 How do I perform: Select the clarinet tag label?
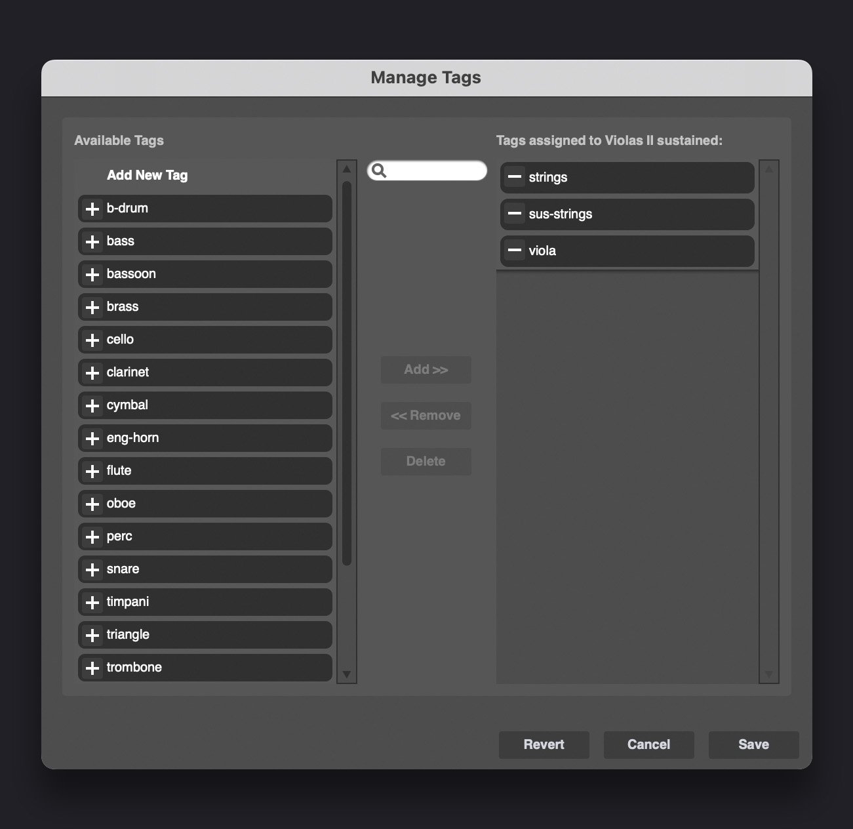pos(128,373)
